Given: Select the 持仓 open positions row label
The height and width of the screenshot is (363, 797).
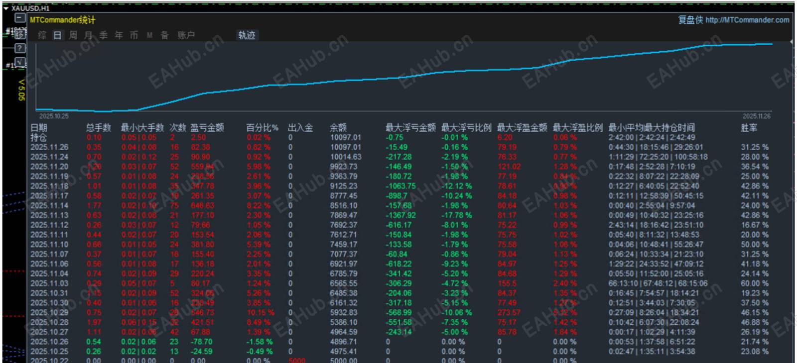Looking at the screenshot, I should pos(39,137).
